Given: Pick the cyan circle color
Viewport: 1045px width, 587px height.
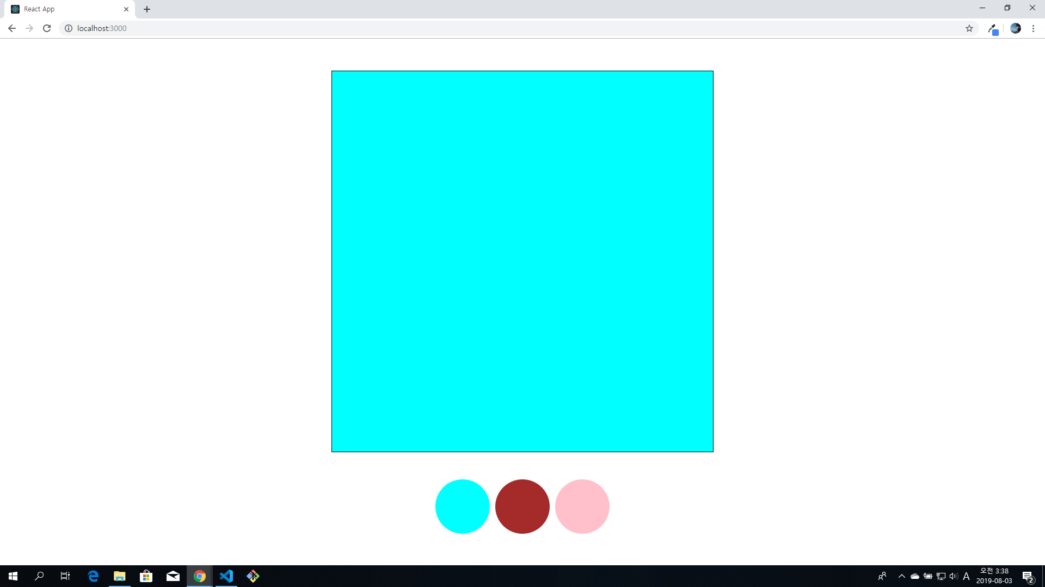Looking at the screenshot, I should (x=463, y=506).
